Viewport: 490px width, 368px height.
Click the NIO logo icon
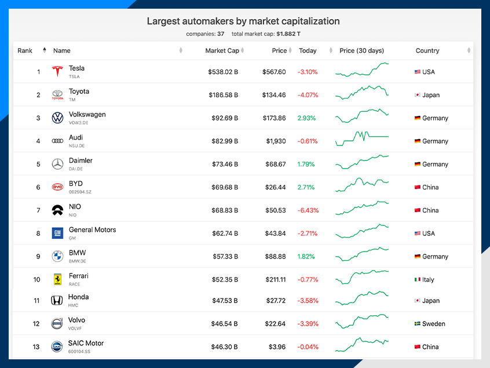tap(57, 210)
